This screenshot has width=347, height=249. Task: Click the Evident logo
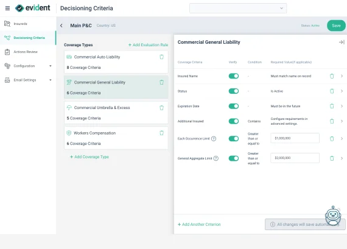tap(32, 8)
